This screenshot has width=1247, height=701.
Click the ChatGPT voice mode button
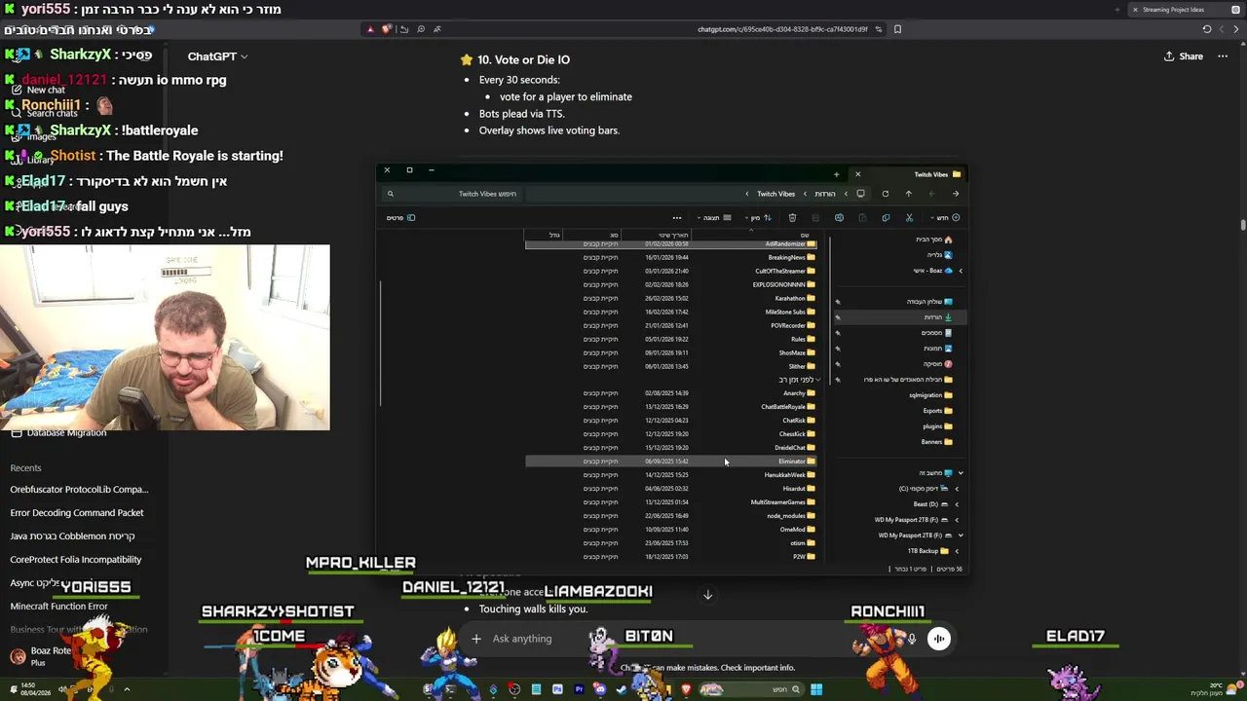(939, 639)
